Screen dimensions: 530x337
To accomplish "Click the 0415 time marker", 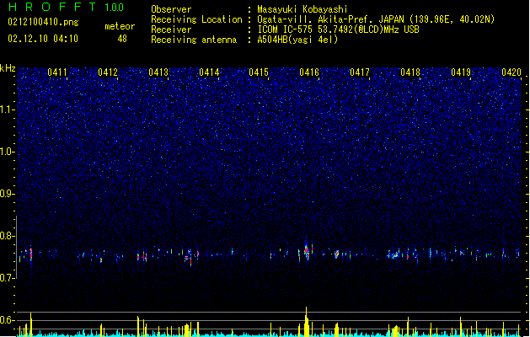I will pyautogui.click(x=259, y=72).
